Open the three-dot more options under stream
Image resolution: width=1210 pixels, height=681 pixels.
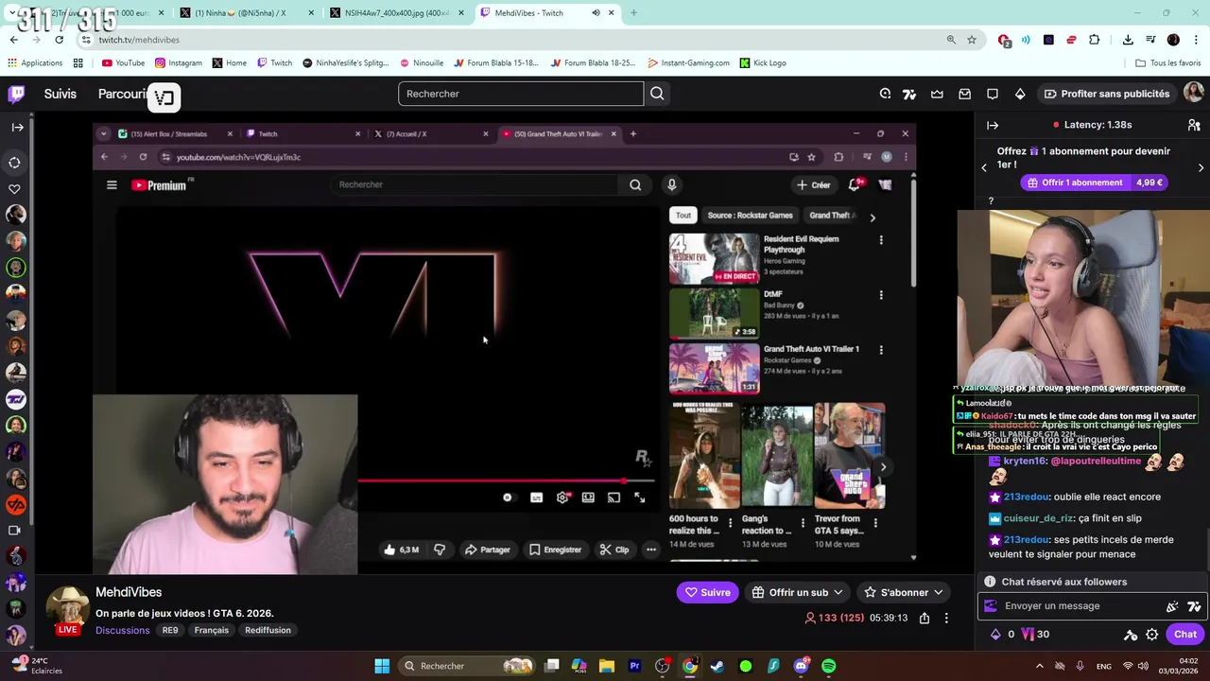coord(946,618)
